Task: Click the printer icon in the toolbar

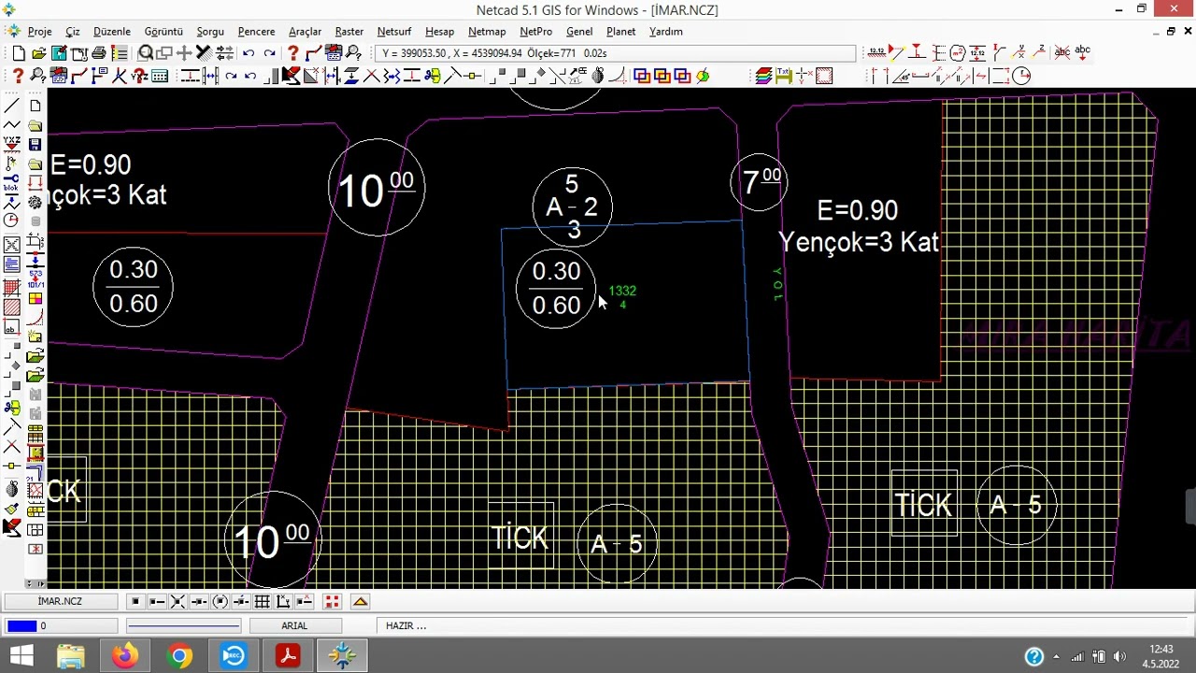Action: coord(99,53)
